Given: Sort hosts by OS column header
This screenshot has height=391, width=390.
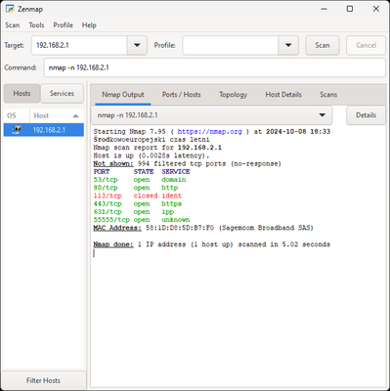Looking at the screenshot, I should [17, 115].
